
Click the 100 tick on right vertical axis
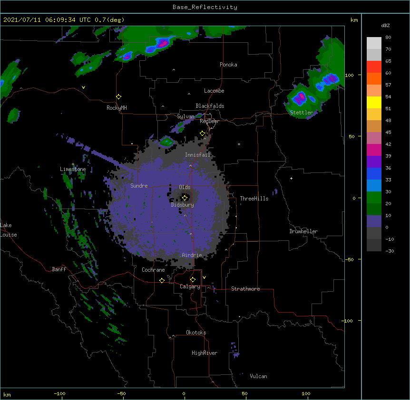(x=349, y=75)
